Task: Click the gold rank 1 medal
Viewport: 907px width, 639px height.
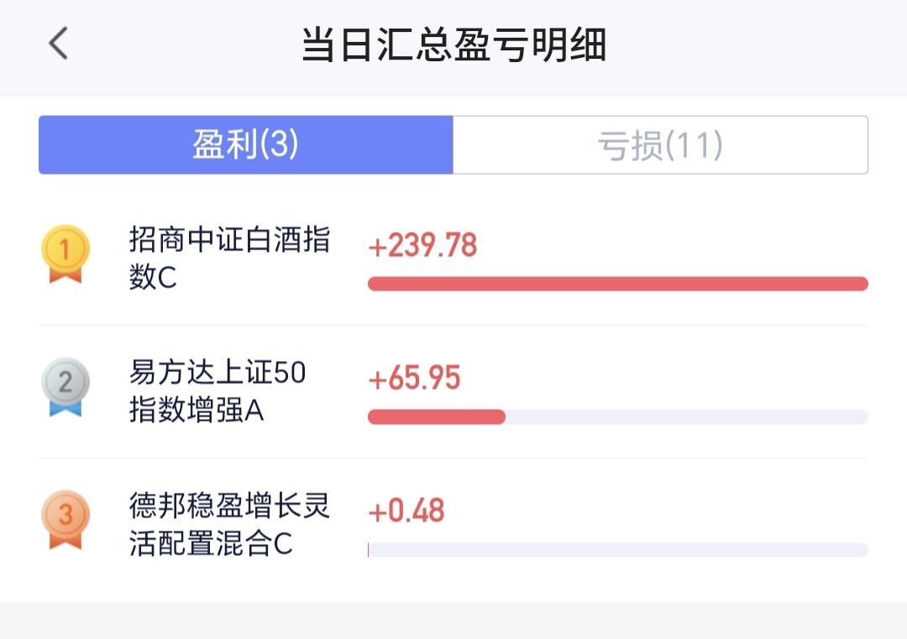Action: [65, 253]
